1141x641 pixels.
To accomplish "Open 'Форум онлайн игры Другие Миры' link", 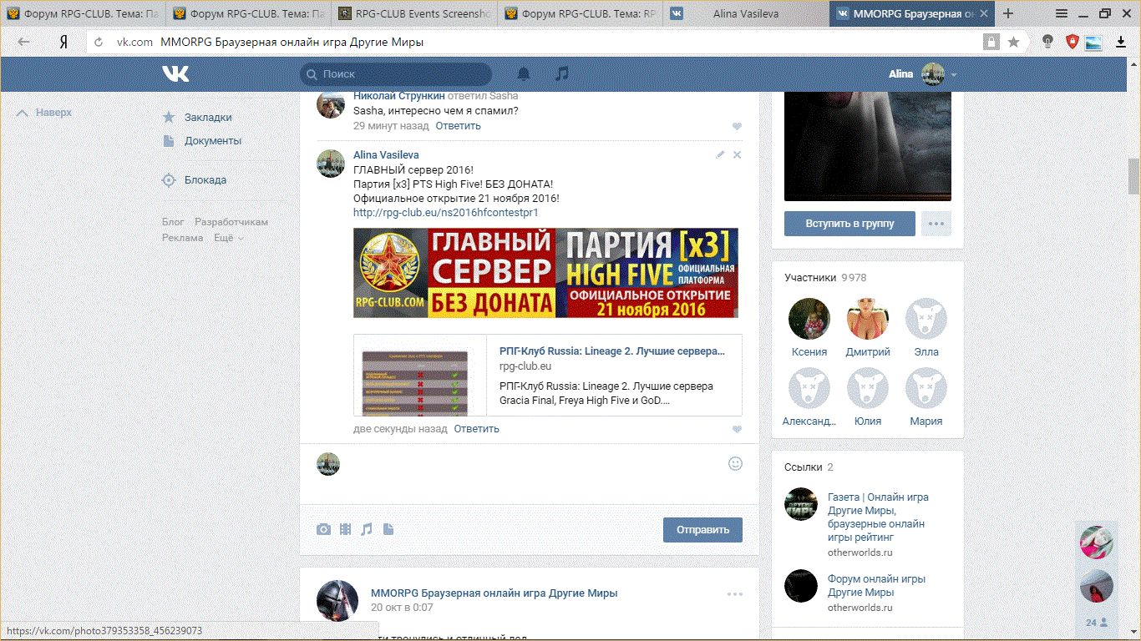I will (x=876, y=585).
